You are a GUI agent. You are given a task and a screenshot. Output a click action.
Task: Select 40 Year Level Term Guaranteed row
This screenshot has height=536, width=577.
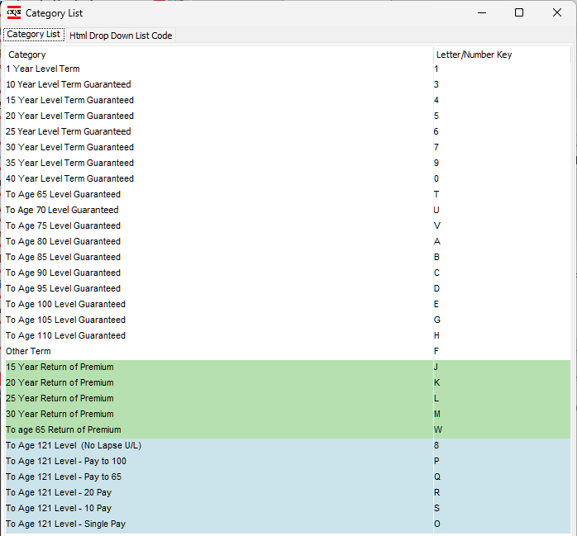coord(69,178)
